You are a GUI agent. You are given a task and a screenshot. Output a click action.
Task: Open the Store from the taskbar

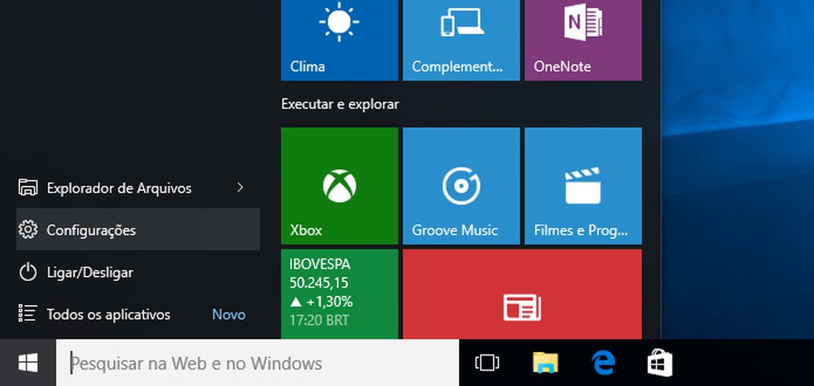tap(660, 363)
